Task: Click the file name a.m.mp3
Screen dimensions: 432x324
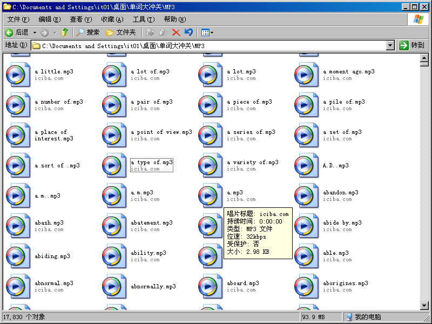Action: point(142,193)
